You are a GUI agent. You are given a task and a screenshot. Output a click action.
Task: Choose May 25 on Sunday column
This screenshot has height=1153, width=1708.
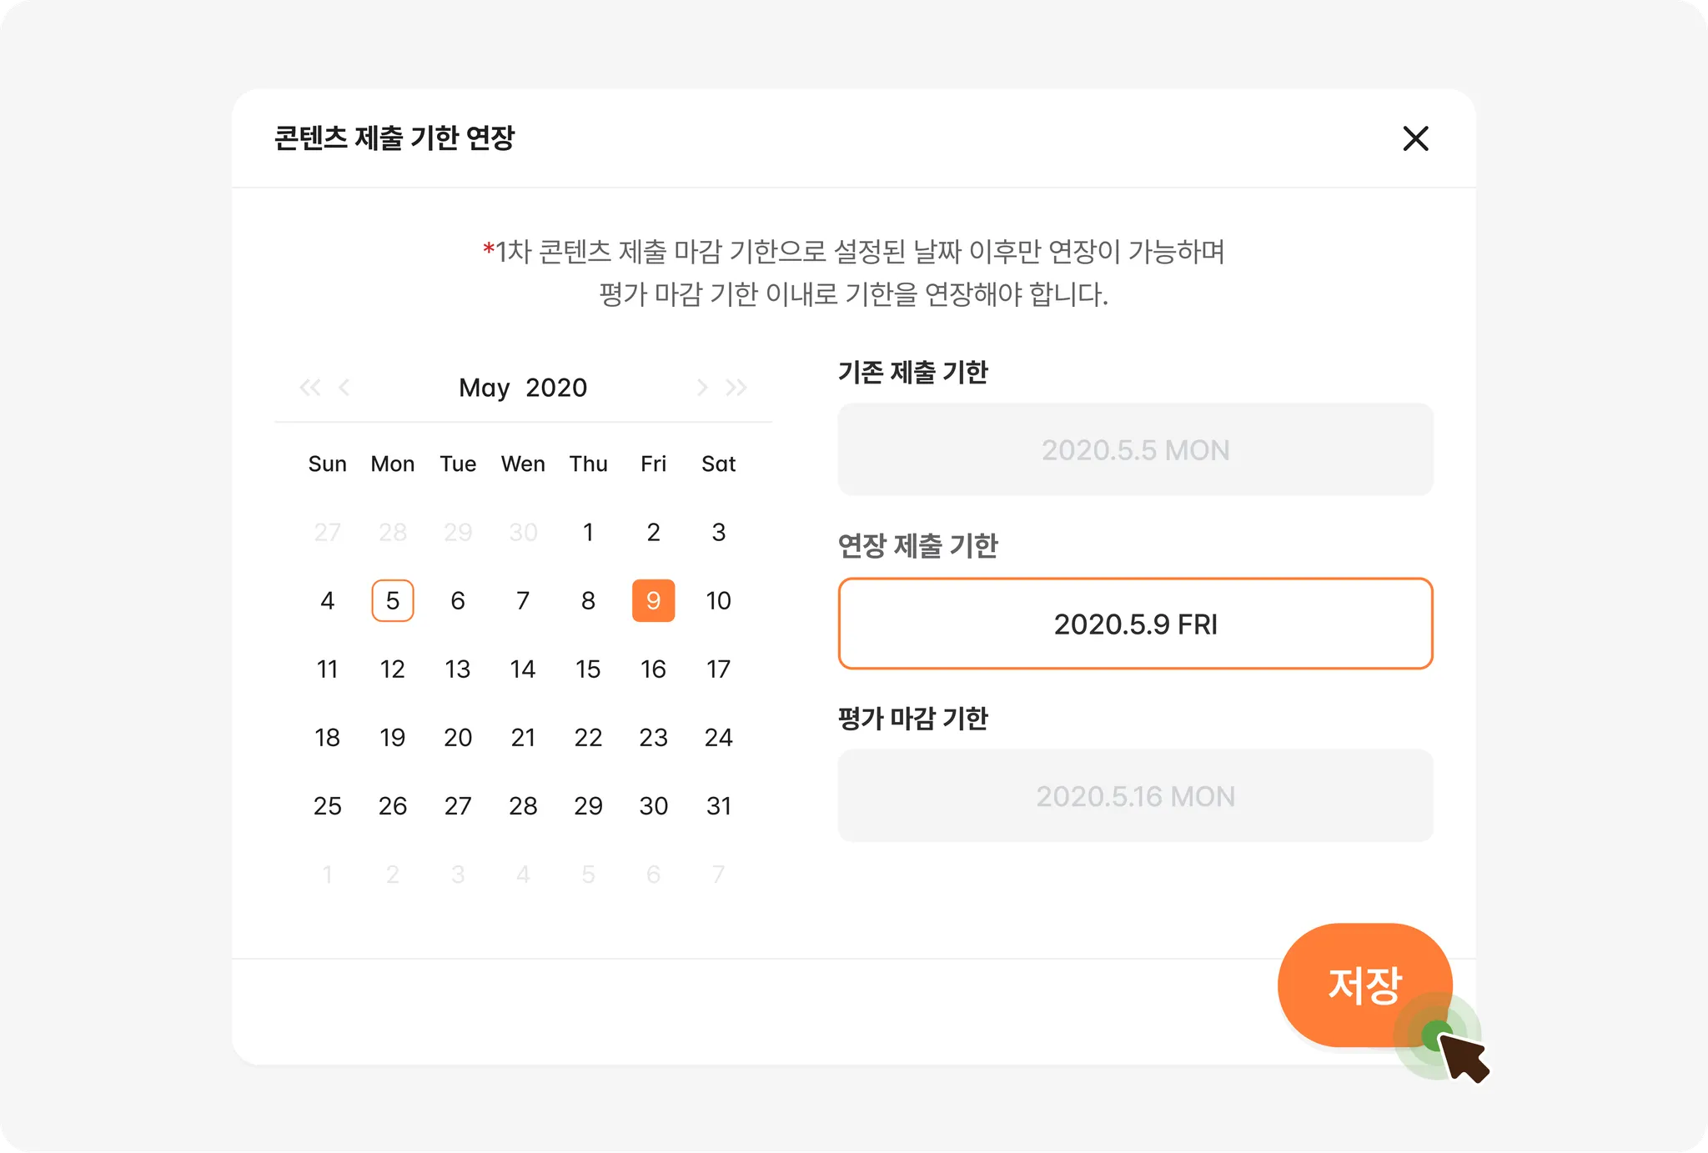point(327,805)
